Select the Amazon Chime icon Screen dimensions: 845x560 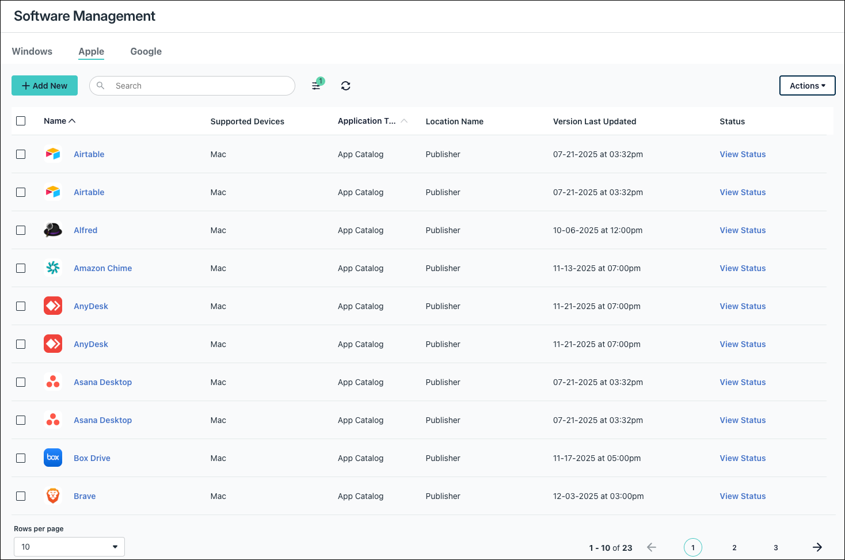[52, 268]
